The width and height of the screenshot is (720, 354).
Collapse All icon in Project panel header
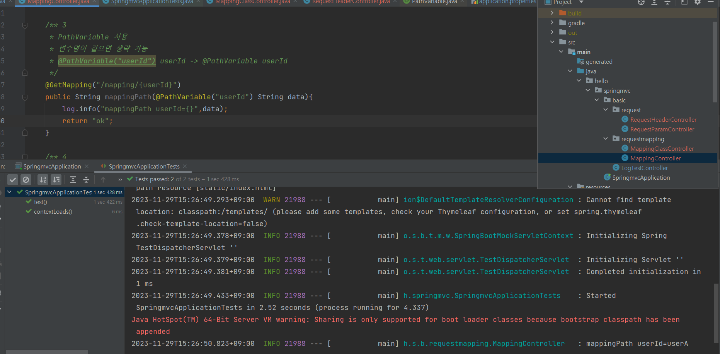pos(667,2)
